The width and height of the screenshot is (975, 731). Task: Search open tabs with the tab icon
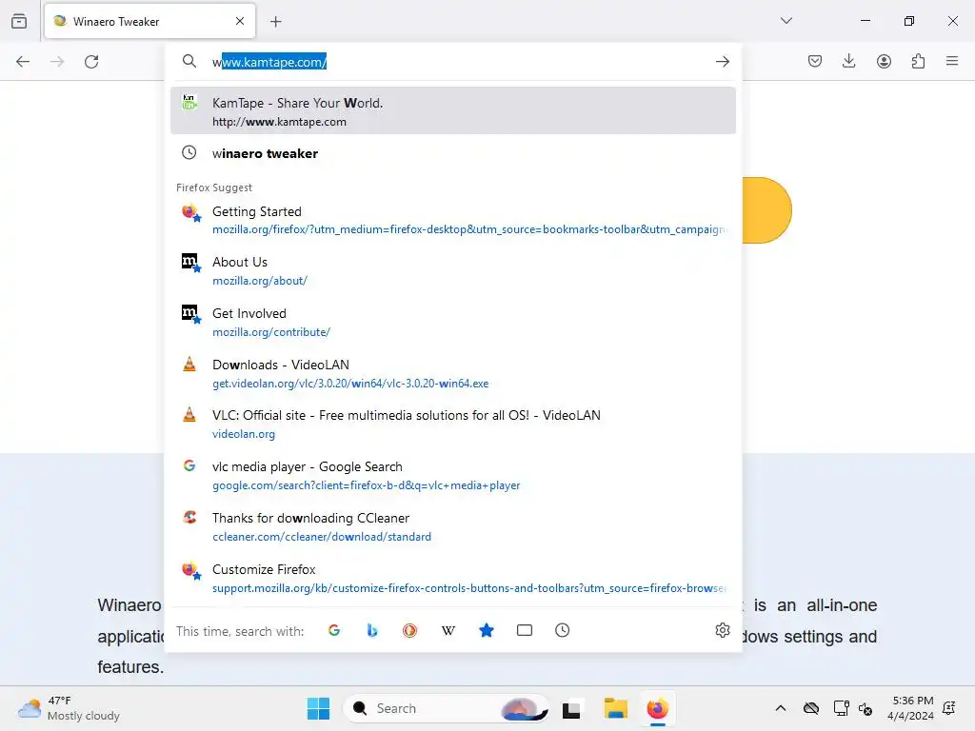(x=525, y=630)
